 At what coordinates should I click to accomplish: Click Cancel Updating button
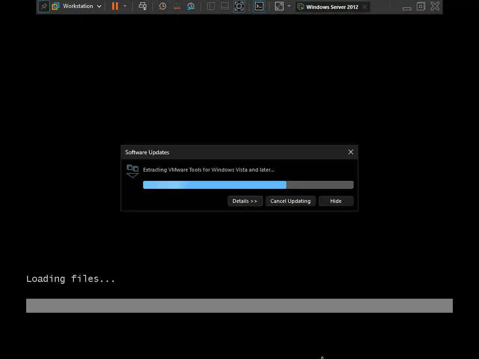pyautogui.click(x=290, y=201)
